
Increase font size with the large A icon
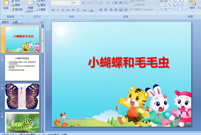coord(84,3)
